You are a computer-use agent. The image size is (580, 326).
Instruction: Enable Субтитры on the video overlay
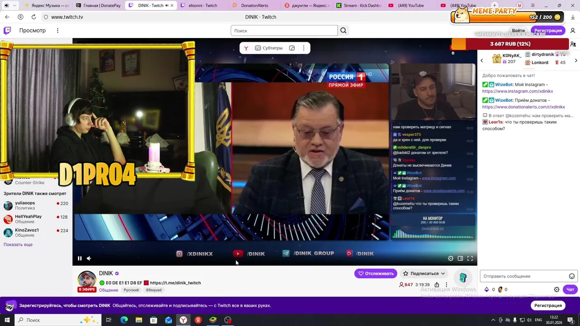click(x=269, y=48)
